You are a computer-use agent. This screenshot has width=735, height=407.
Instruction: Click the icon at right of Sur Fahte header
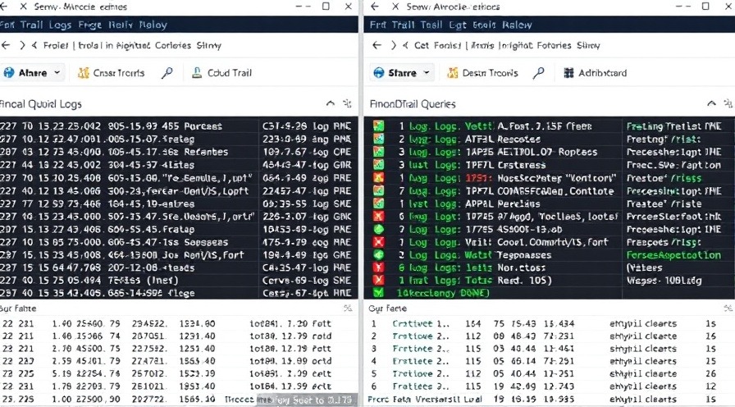tap(348, 308)
